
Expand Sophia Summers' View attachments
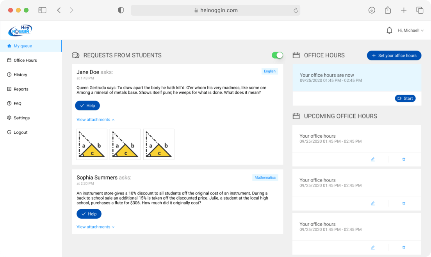click(x=96, y=227)
